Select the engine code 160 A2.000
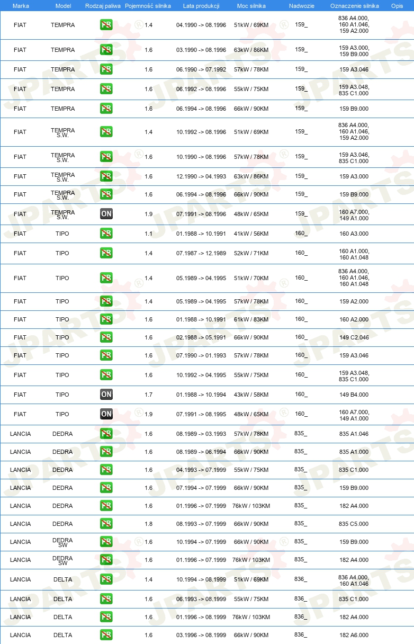 354,319
